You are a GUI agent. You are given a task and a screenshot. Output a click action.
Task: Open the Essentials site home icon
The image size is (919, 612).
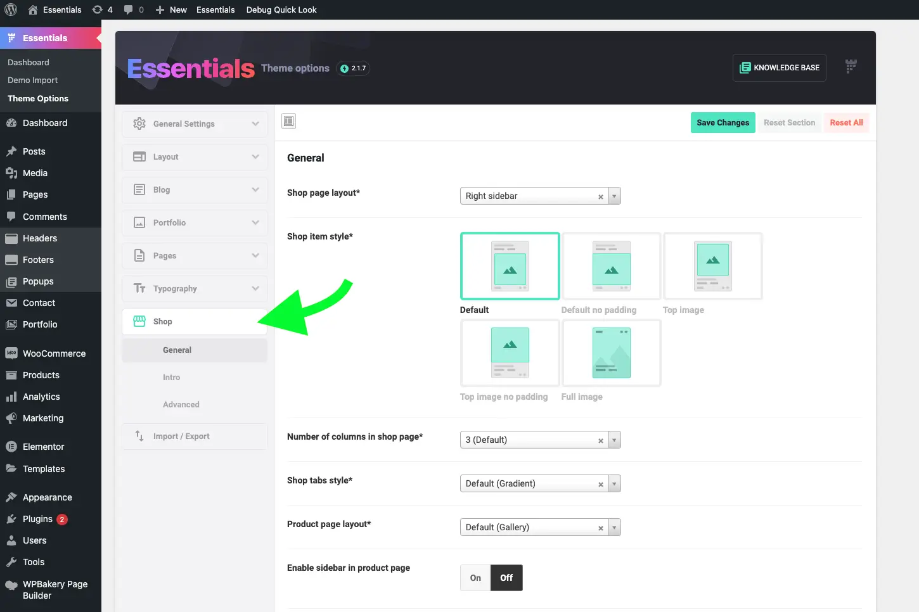(x=33, y=10)
